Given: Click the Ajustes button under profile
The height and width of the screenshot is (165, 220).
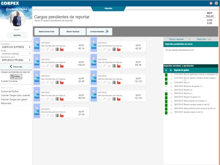Looking at the screenshot, I should click(x=17, y=35).
